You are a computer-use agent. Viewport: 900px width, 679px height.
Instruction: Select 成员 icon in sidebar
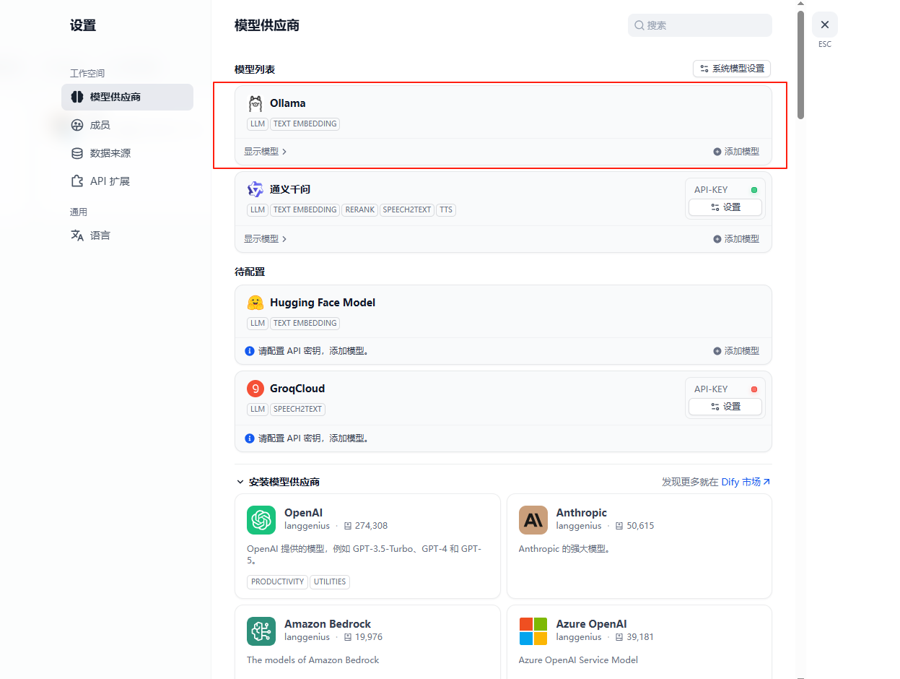(x=77, y=125)
